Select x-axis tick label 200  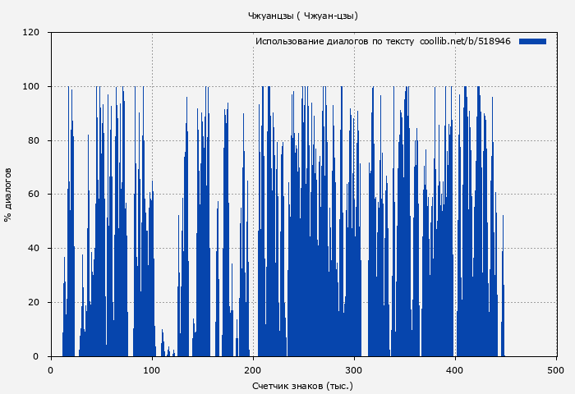(253, 369)
